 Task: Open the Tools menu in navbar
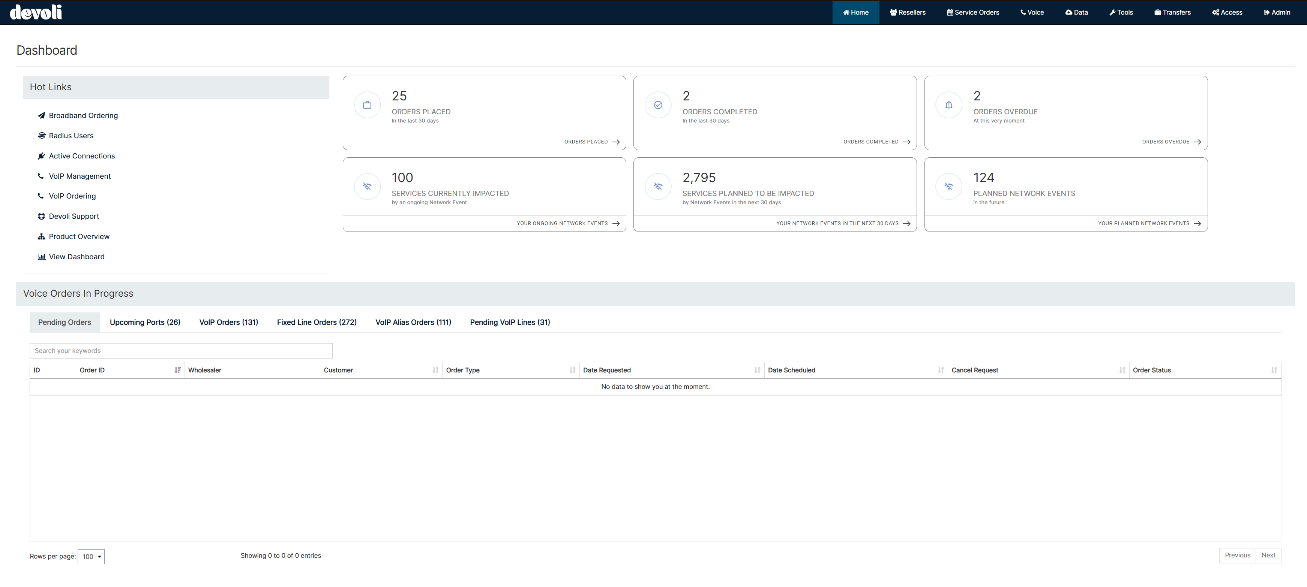1121,12
